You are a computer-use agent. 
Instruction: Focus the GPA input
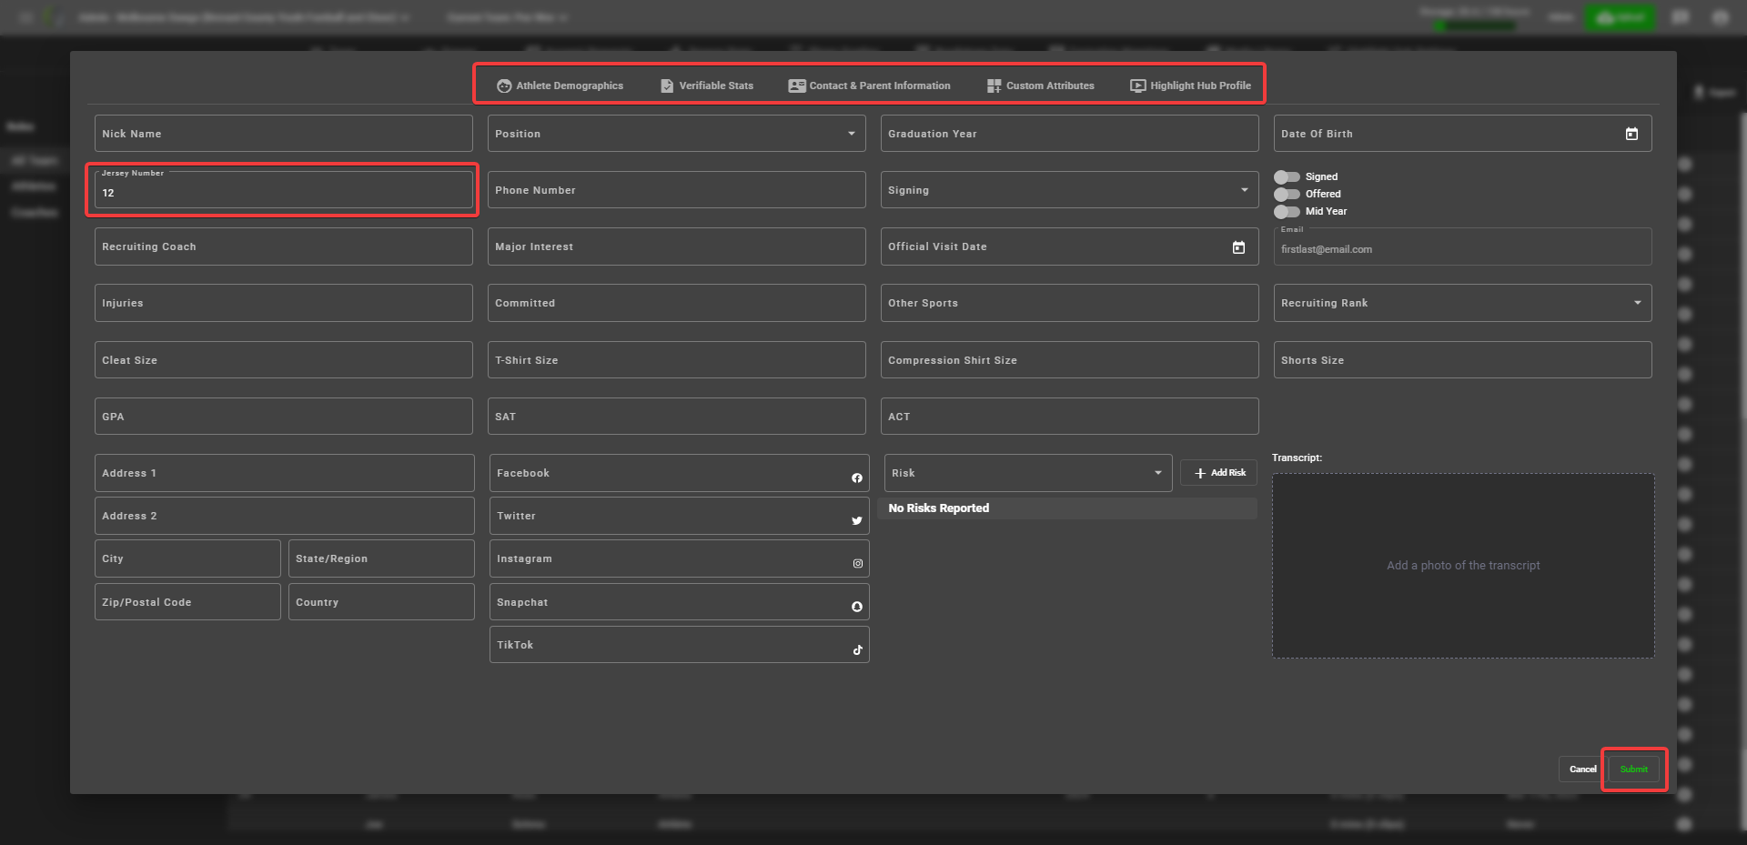point(284,417)
